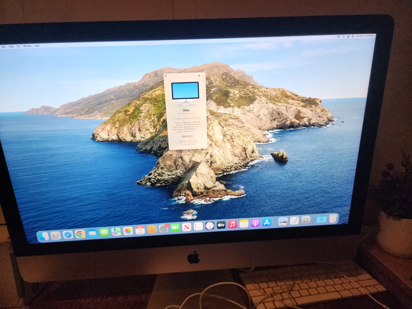Open Spotlight search in the menu bar
The image size is (412, 309).
(344, 37)
